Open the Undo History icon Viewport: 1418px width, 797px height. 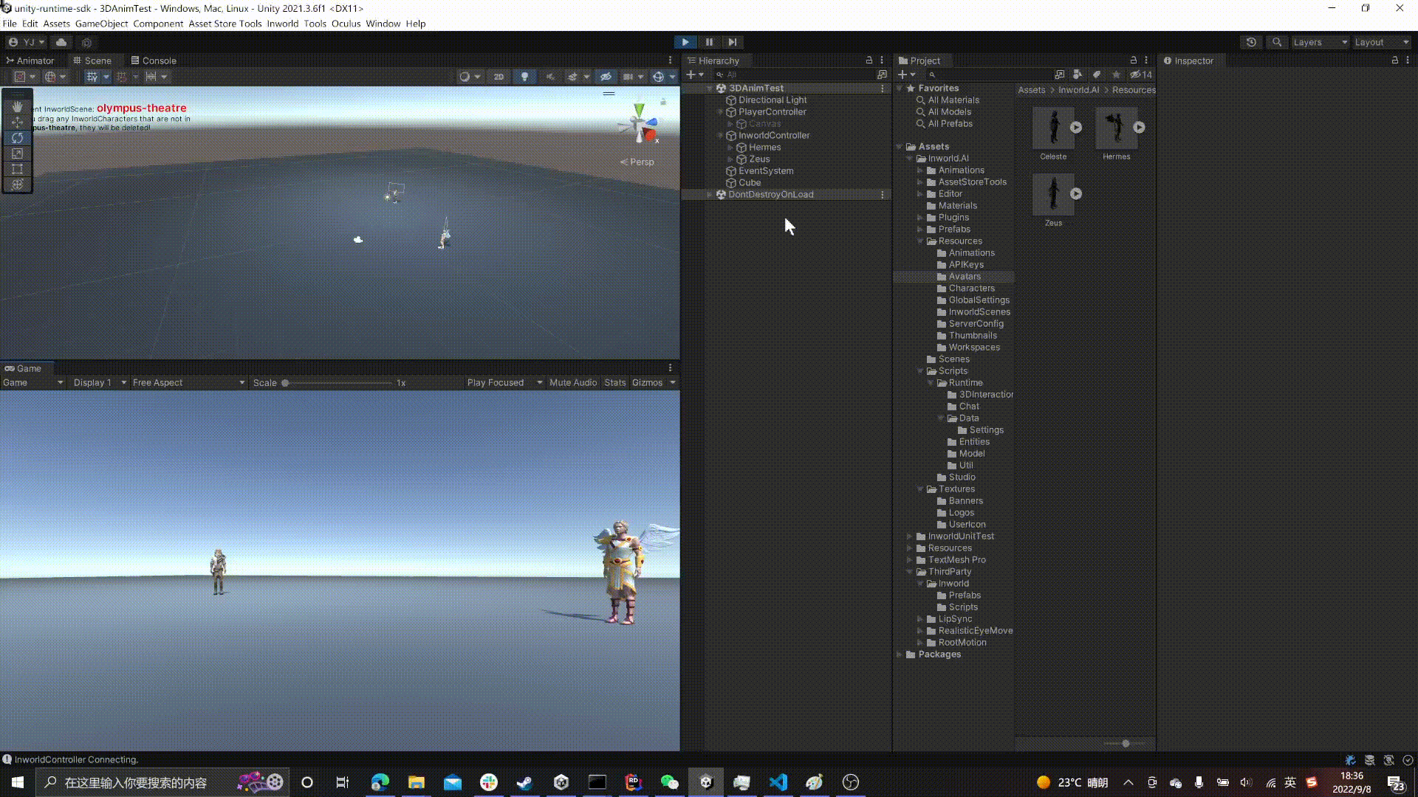1251,42
